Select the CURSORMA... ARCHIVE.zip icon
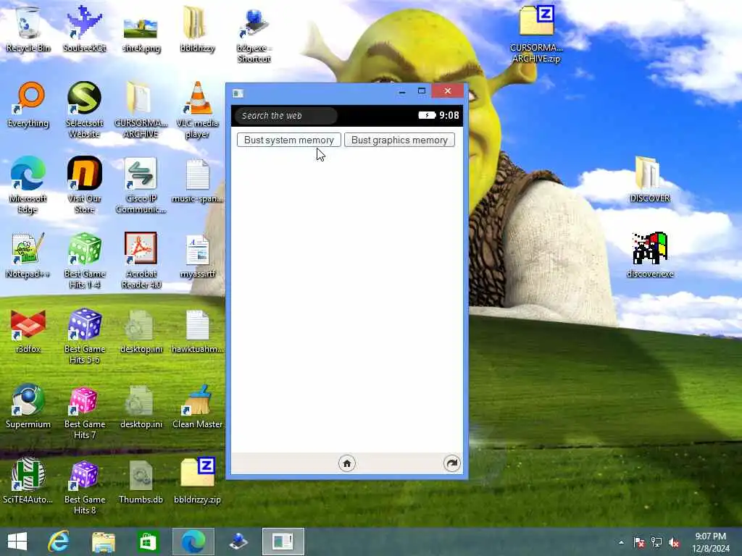The width and height of the screenshot is (742, 556). 536,34
